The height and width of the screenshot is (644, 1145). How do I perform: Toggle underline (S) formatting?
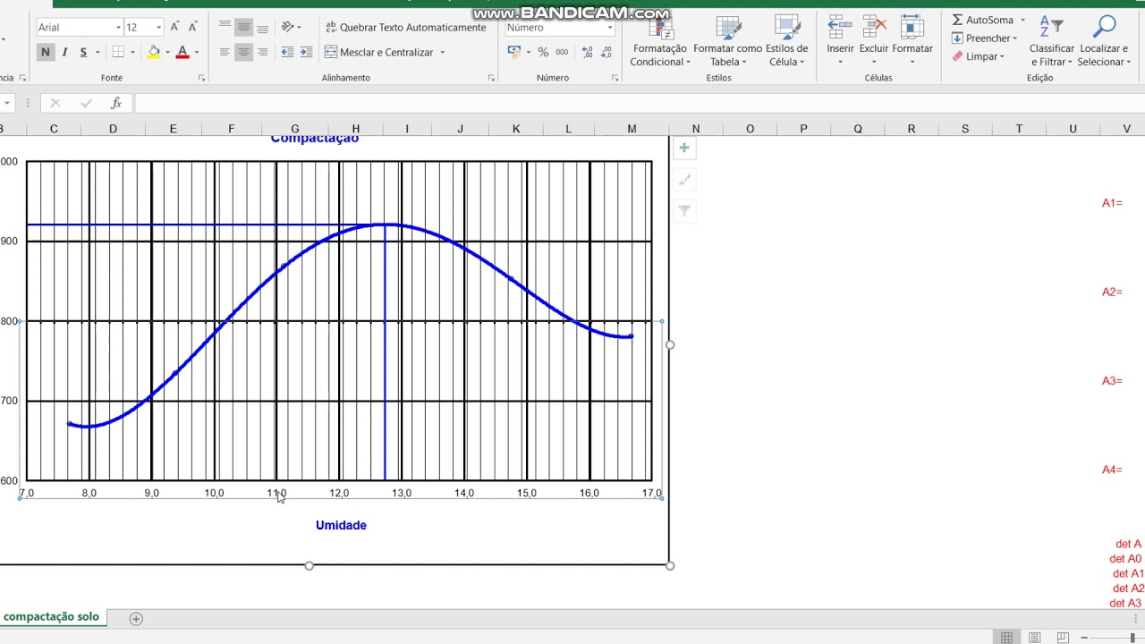(83, 53)
